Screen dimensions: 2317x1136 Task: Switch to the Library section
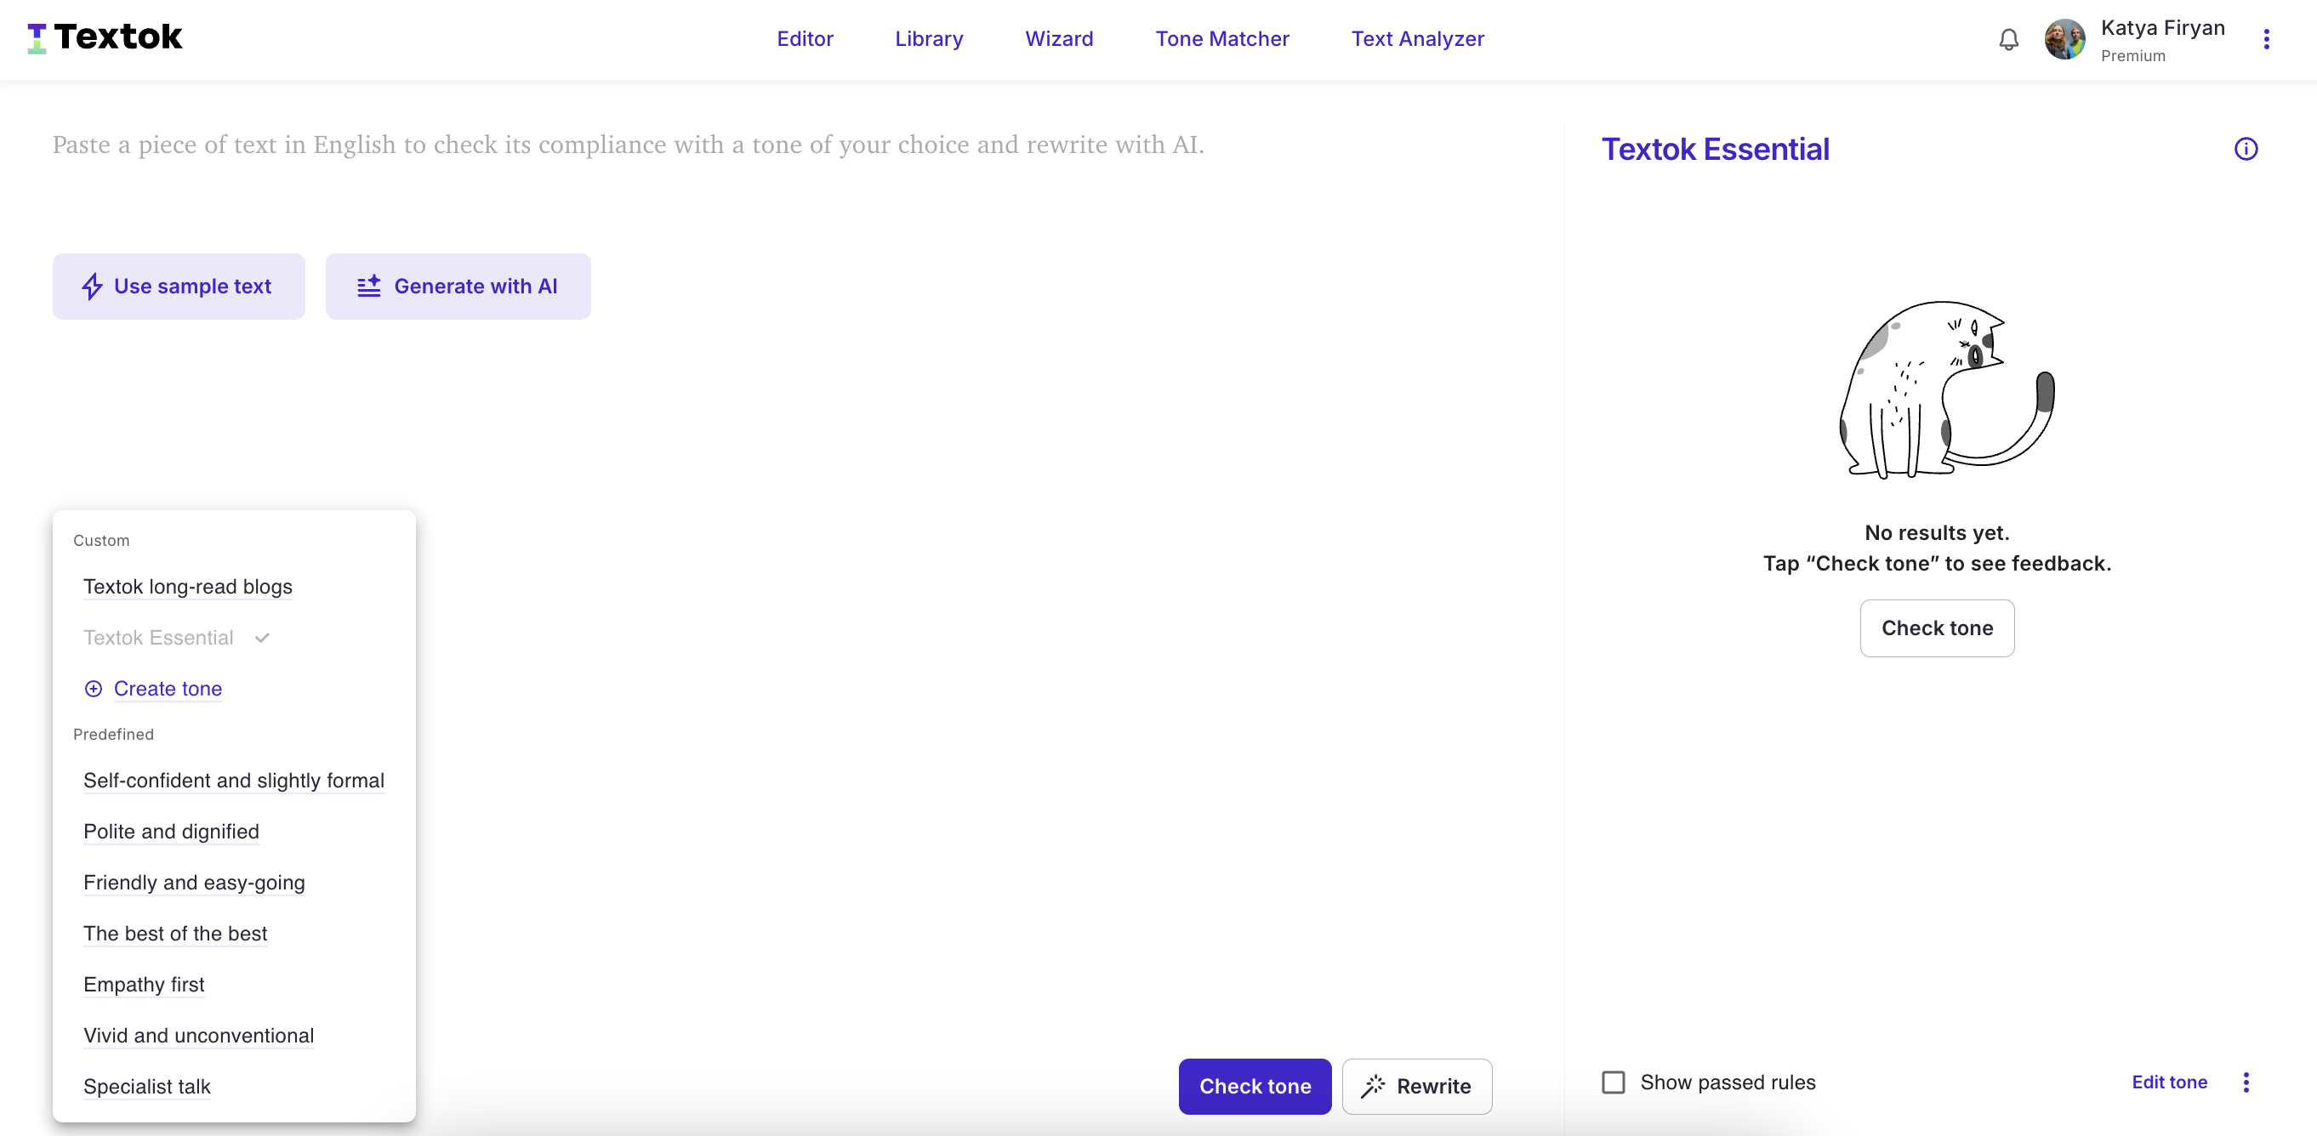[x=928, y=38]
